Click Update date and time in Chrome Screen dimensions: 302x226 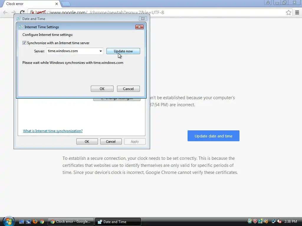pyautogui.click(x=214, y=136)
